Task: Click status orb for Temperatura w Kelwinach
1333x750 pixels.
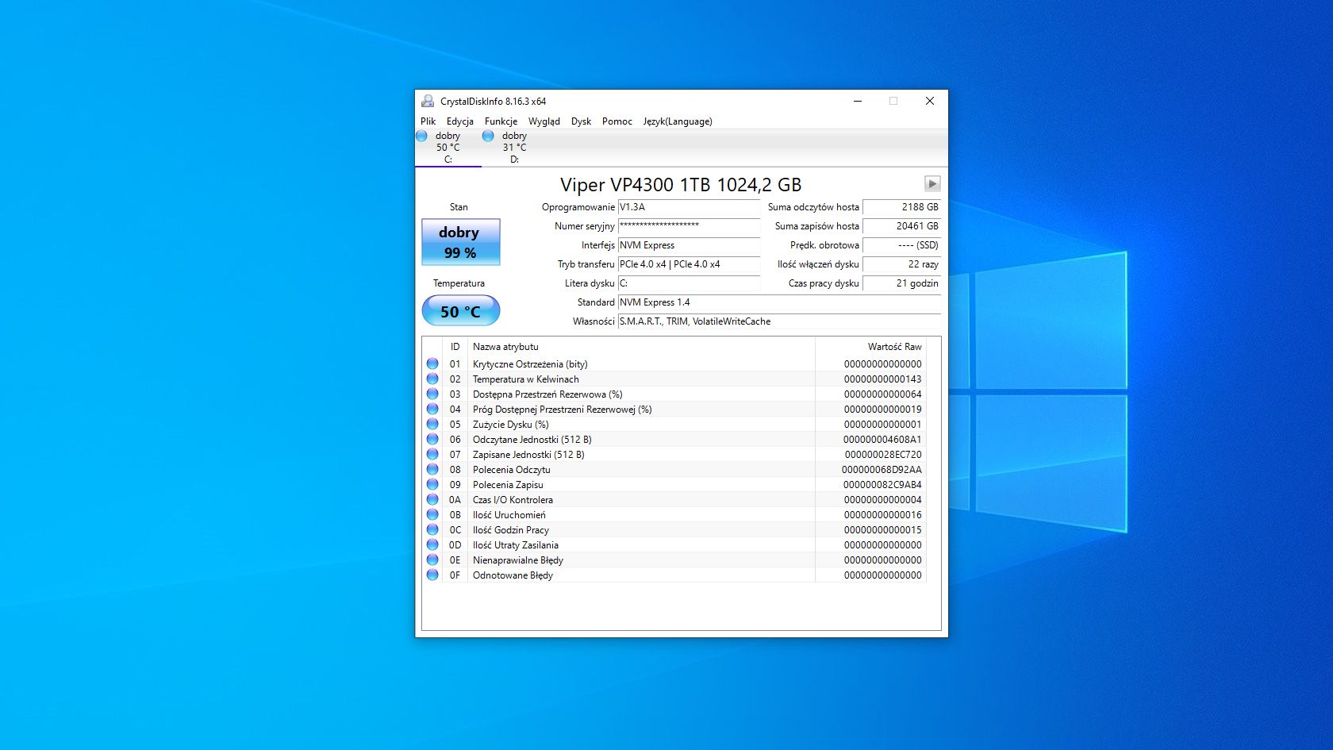Action: (x=432, y=379)
